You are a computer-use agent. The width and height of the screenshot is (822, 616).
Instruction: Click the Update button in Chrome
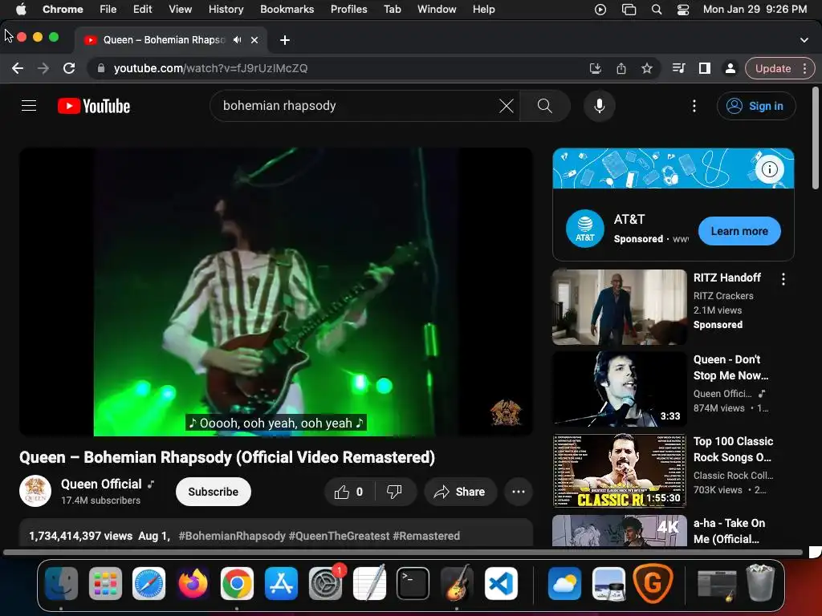773,68
